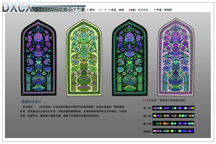216x144 pixels.
Task: Click the 第二组 color group label
Action: (x=148, y=116)
